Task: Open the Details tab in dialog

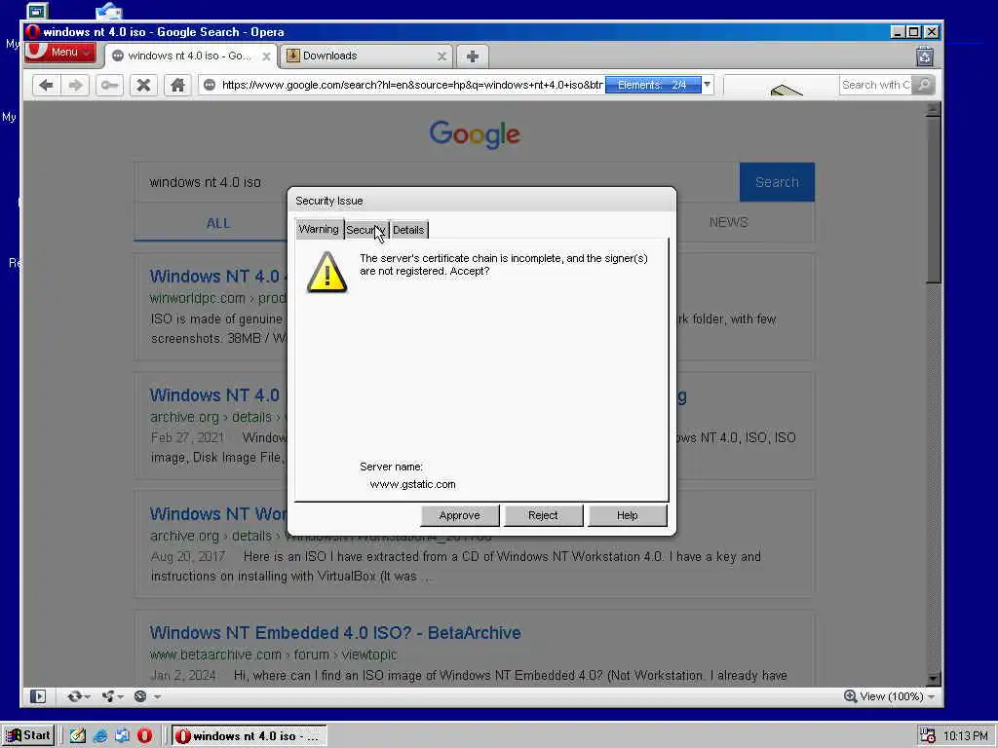Action: (x=408, y=230)
